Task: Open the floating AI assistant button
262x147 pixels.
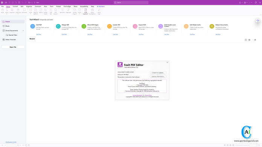Action: tap(257, 21)
